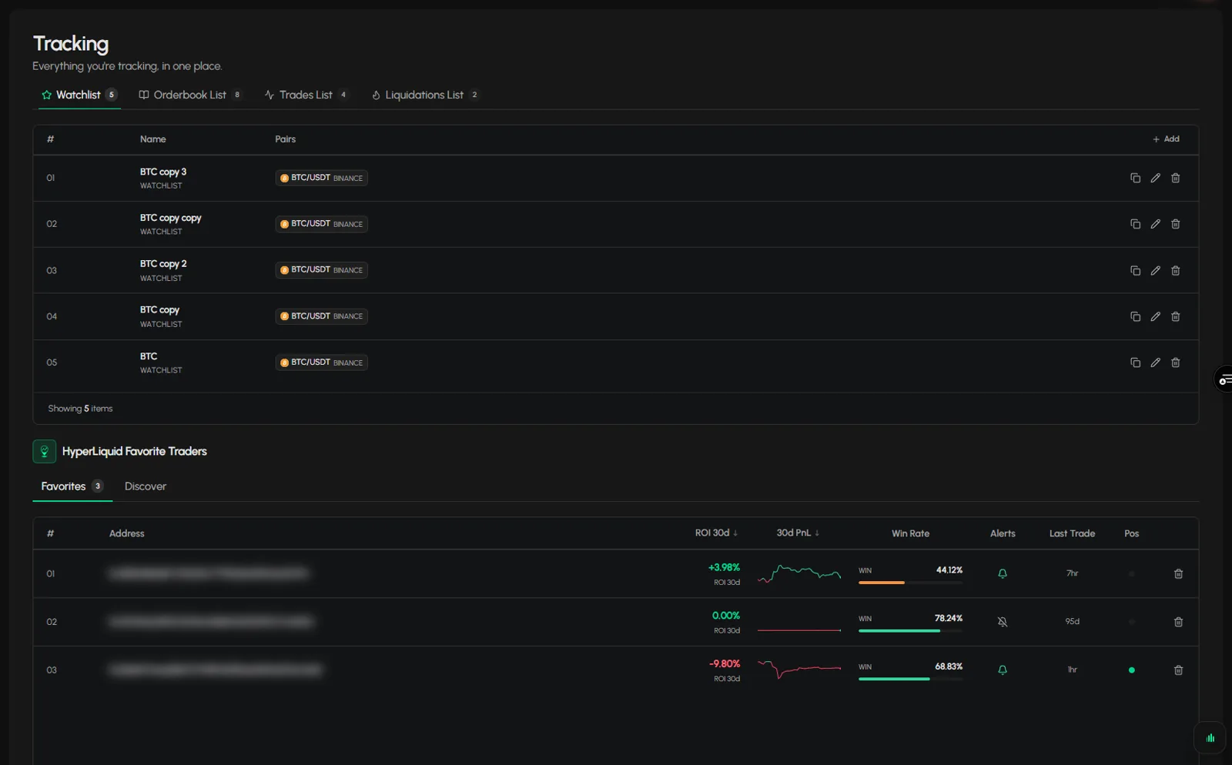Viewport: 1232px width, 765px height.
Task: Open the Discover tab
Action: click(x=146, y=486)
